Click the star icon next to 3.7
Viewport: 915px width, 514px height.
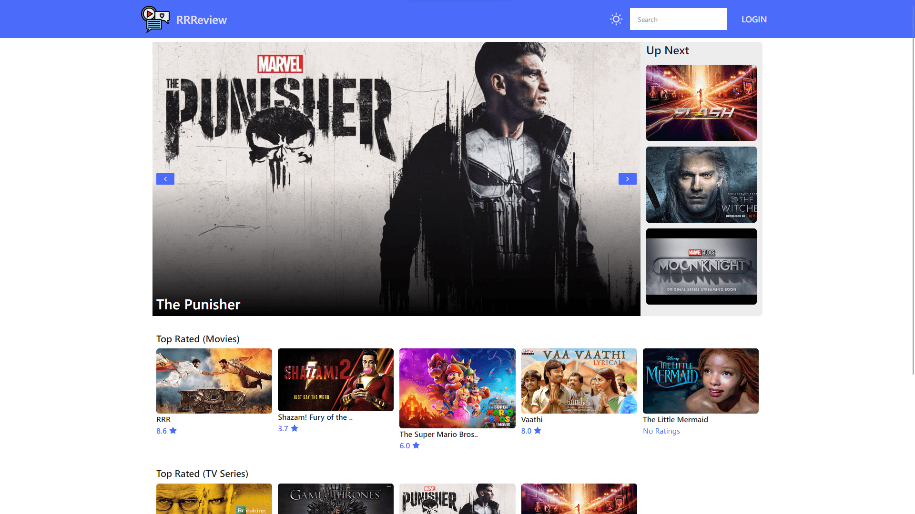point(295,428)
